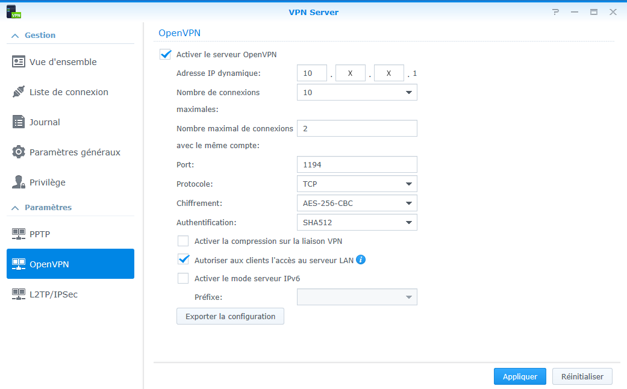This screenshot has height=389, width=627.
Task: Open the Préfixe dropdown
Action: coord(357,297)
